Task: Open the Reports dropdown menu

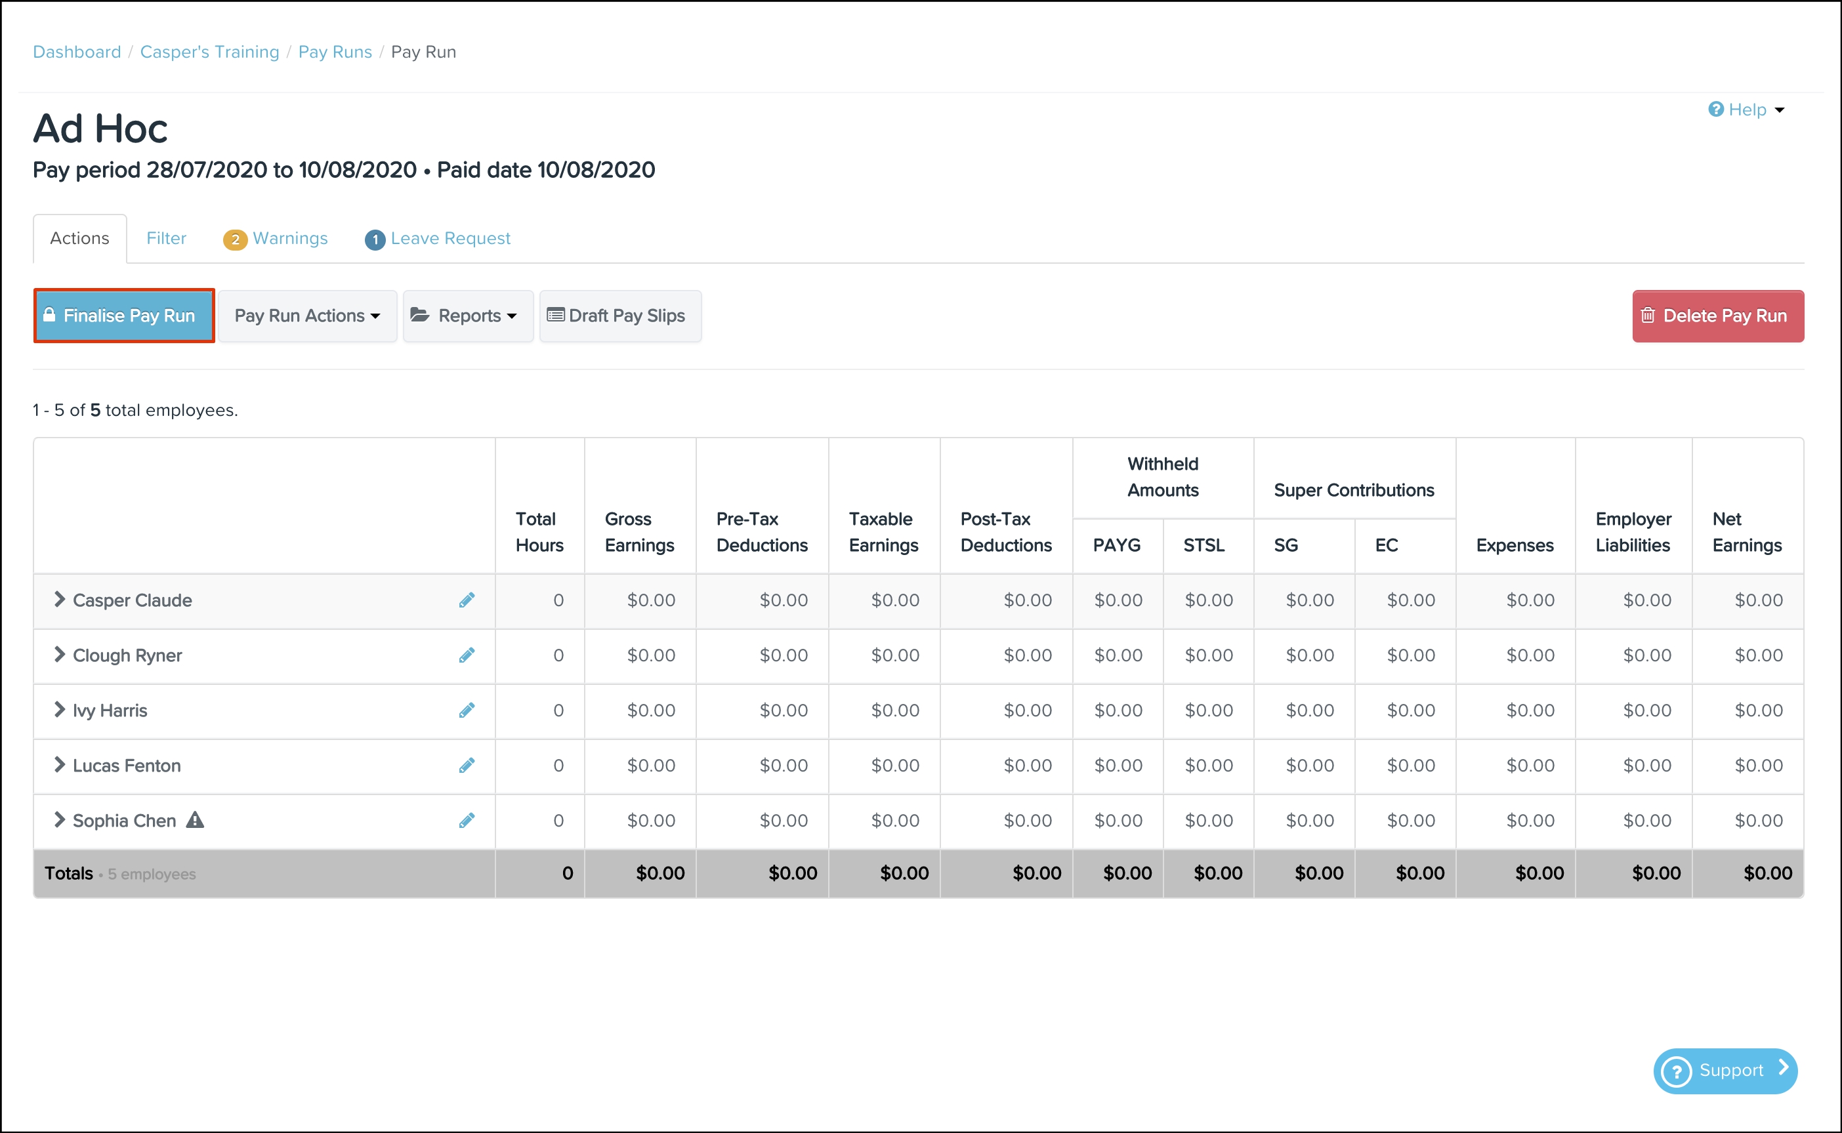Action: click(469, 316)
